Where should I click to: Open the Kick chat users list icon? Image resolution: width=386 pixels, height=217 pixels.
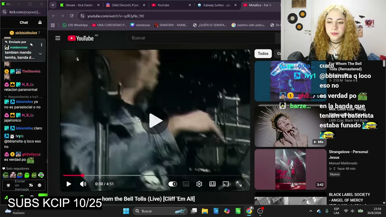click(x=40, y=22)
